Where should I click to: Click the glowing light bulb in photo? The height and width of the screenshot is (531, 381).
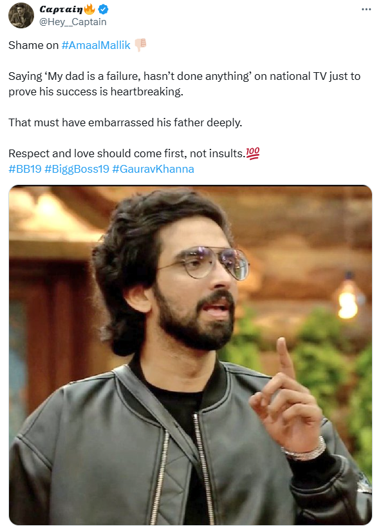pyautogui.click(x=348, y=300)
